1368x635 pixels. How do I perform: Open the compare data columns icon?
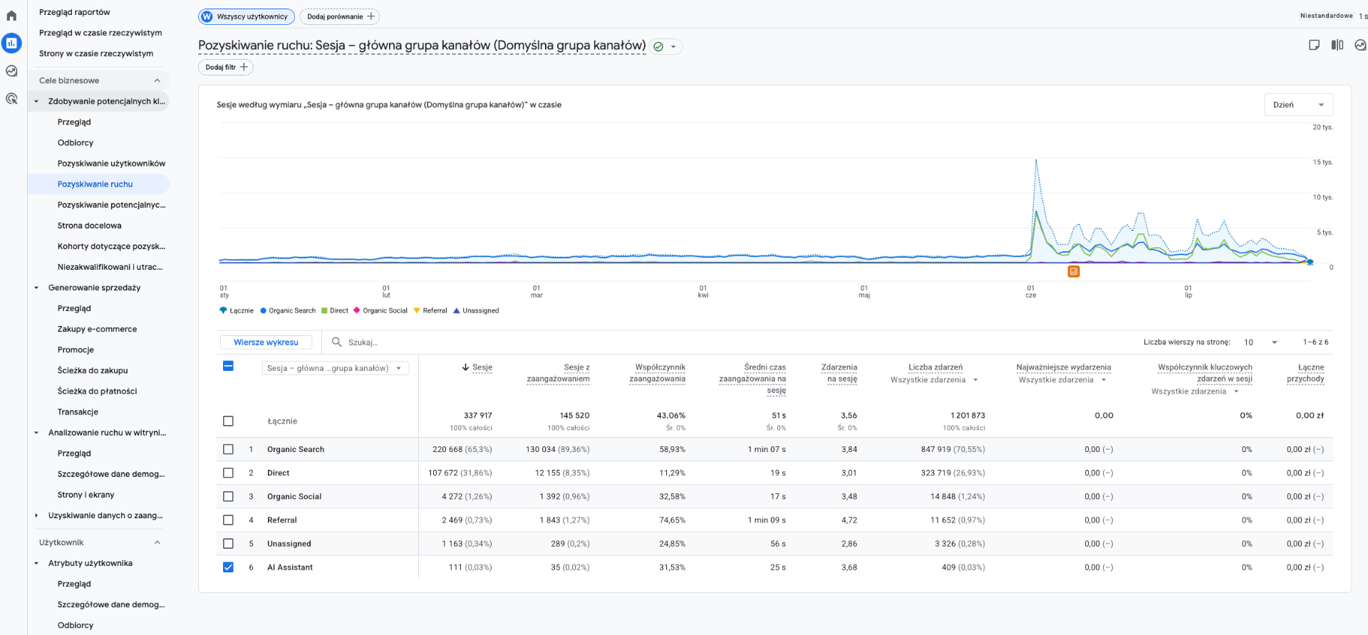(x=1337, y=45)
